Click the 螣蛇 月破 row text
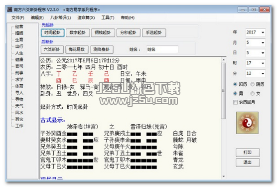The height and width of the screenshot is (187, 277). (185, 140)
